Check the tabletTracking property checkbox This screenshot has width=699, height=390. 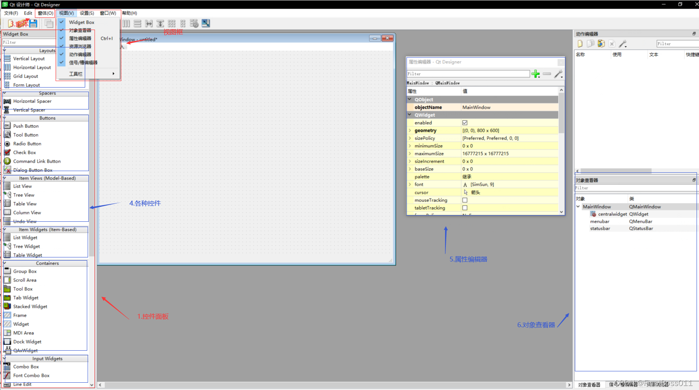point(465,208)
